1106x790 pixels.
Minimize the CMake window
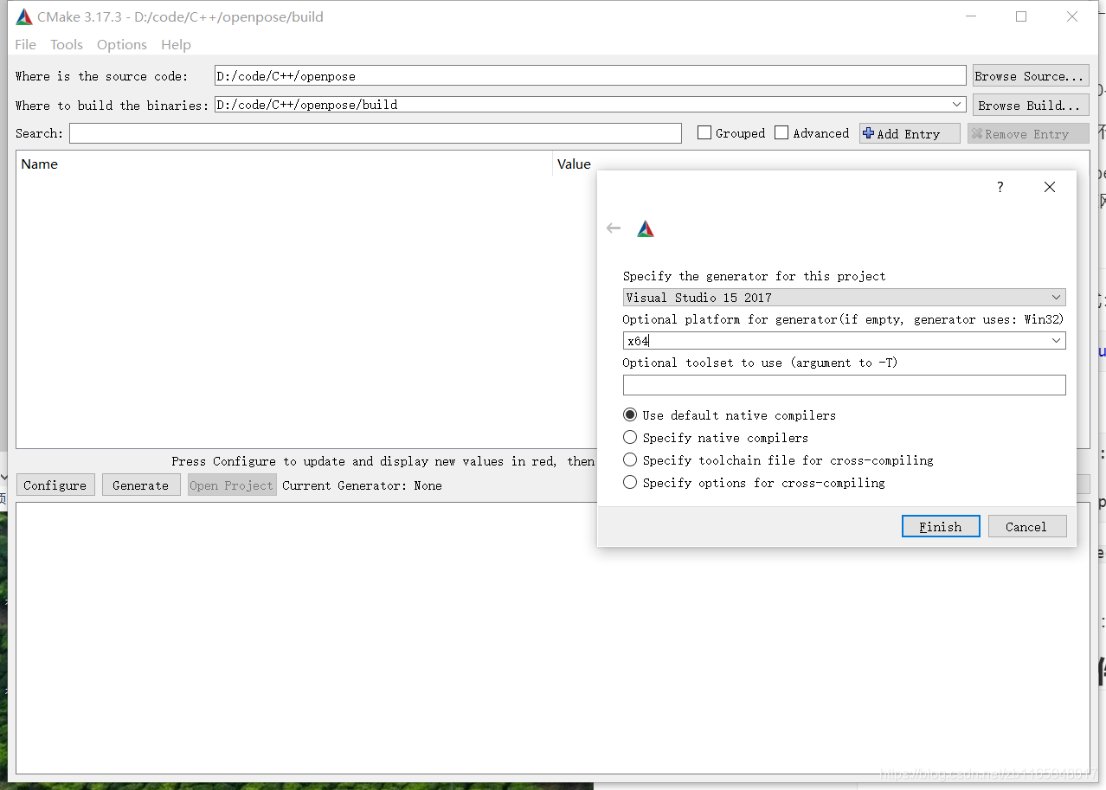coord(970,16)
